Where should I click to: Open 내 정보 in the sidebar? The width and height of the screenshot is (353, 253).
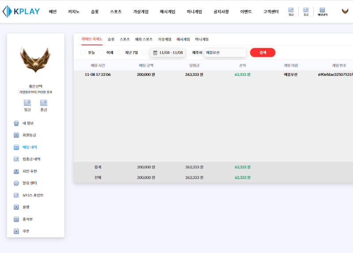[28, 123]
